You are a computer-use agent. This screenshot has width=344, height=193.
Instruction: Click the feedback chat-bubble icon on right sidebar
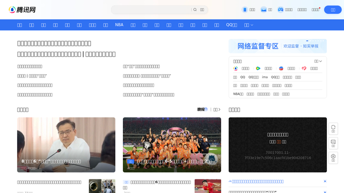333,143
